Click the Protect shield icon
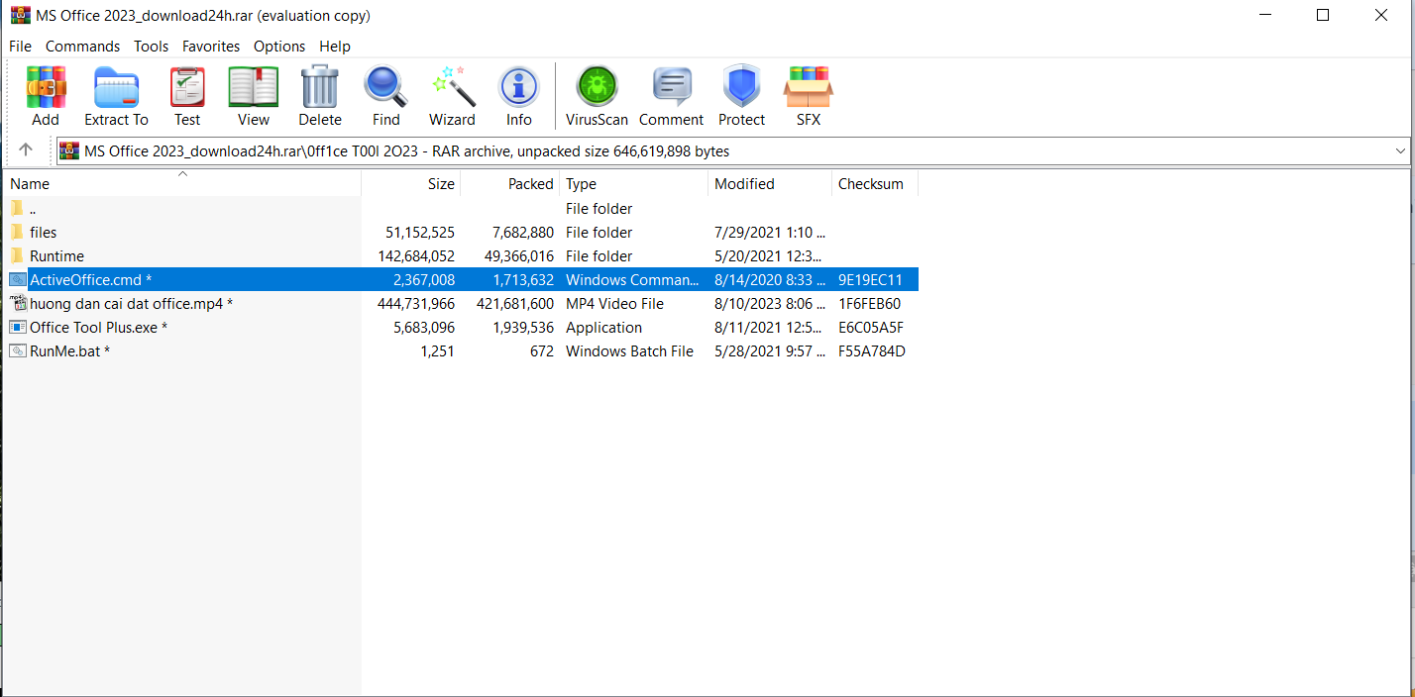The height and width of the screenshot is (697, 1415). 741,87
